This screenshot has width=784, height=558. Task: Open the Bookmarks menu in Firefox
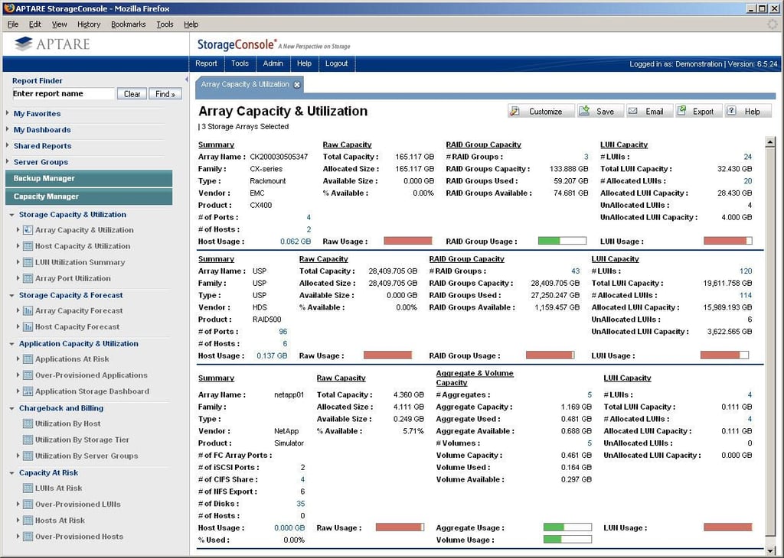(x=128, y=24)
